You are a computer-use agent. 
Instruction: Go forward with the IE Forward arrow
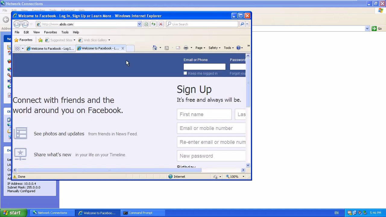tap(25, 24)
